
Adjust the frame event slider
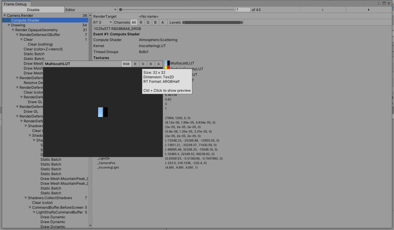pos(177,10)
